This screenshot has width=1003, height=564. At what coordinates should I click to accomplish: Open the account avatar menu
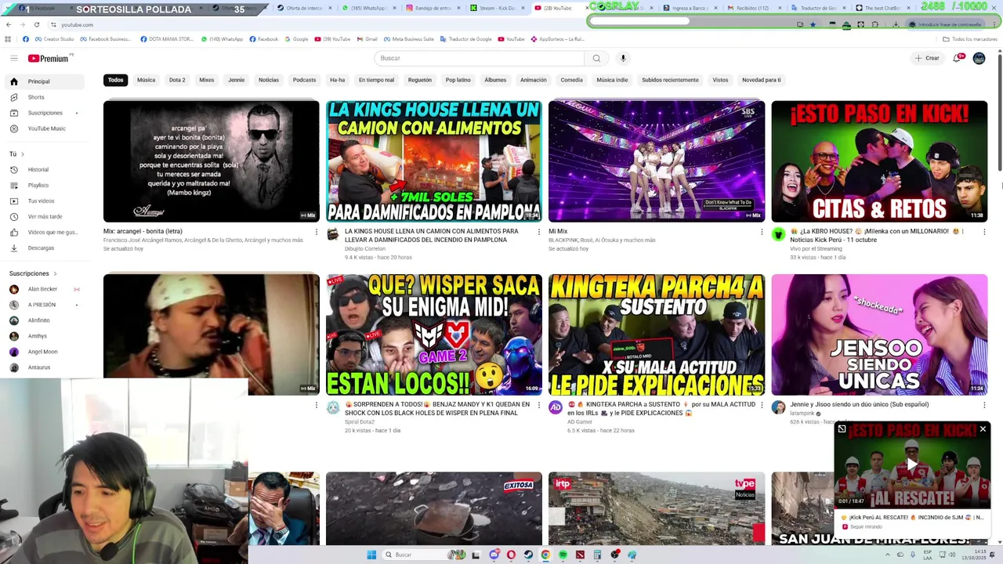979,58
